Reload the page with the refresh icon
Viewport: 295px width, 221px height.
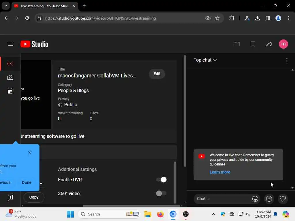click(x=27, y=18)
